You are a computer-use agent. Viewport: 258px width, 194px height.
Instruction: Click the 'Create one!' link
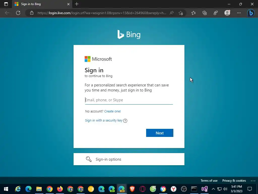click(x=113, y=111)
